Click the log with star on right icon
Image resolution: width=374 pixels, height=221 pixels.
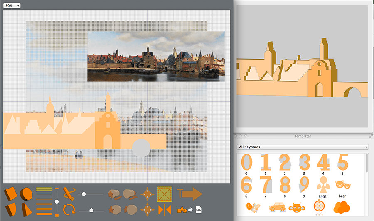point(130,194)
